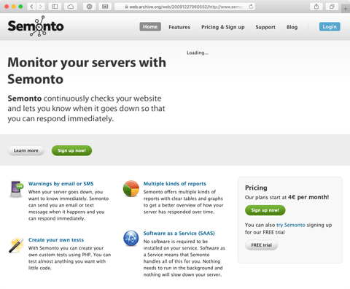The image size is (350, 289).
Task: Open the Home navigation tab
Action: (150, 27)
